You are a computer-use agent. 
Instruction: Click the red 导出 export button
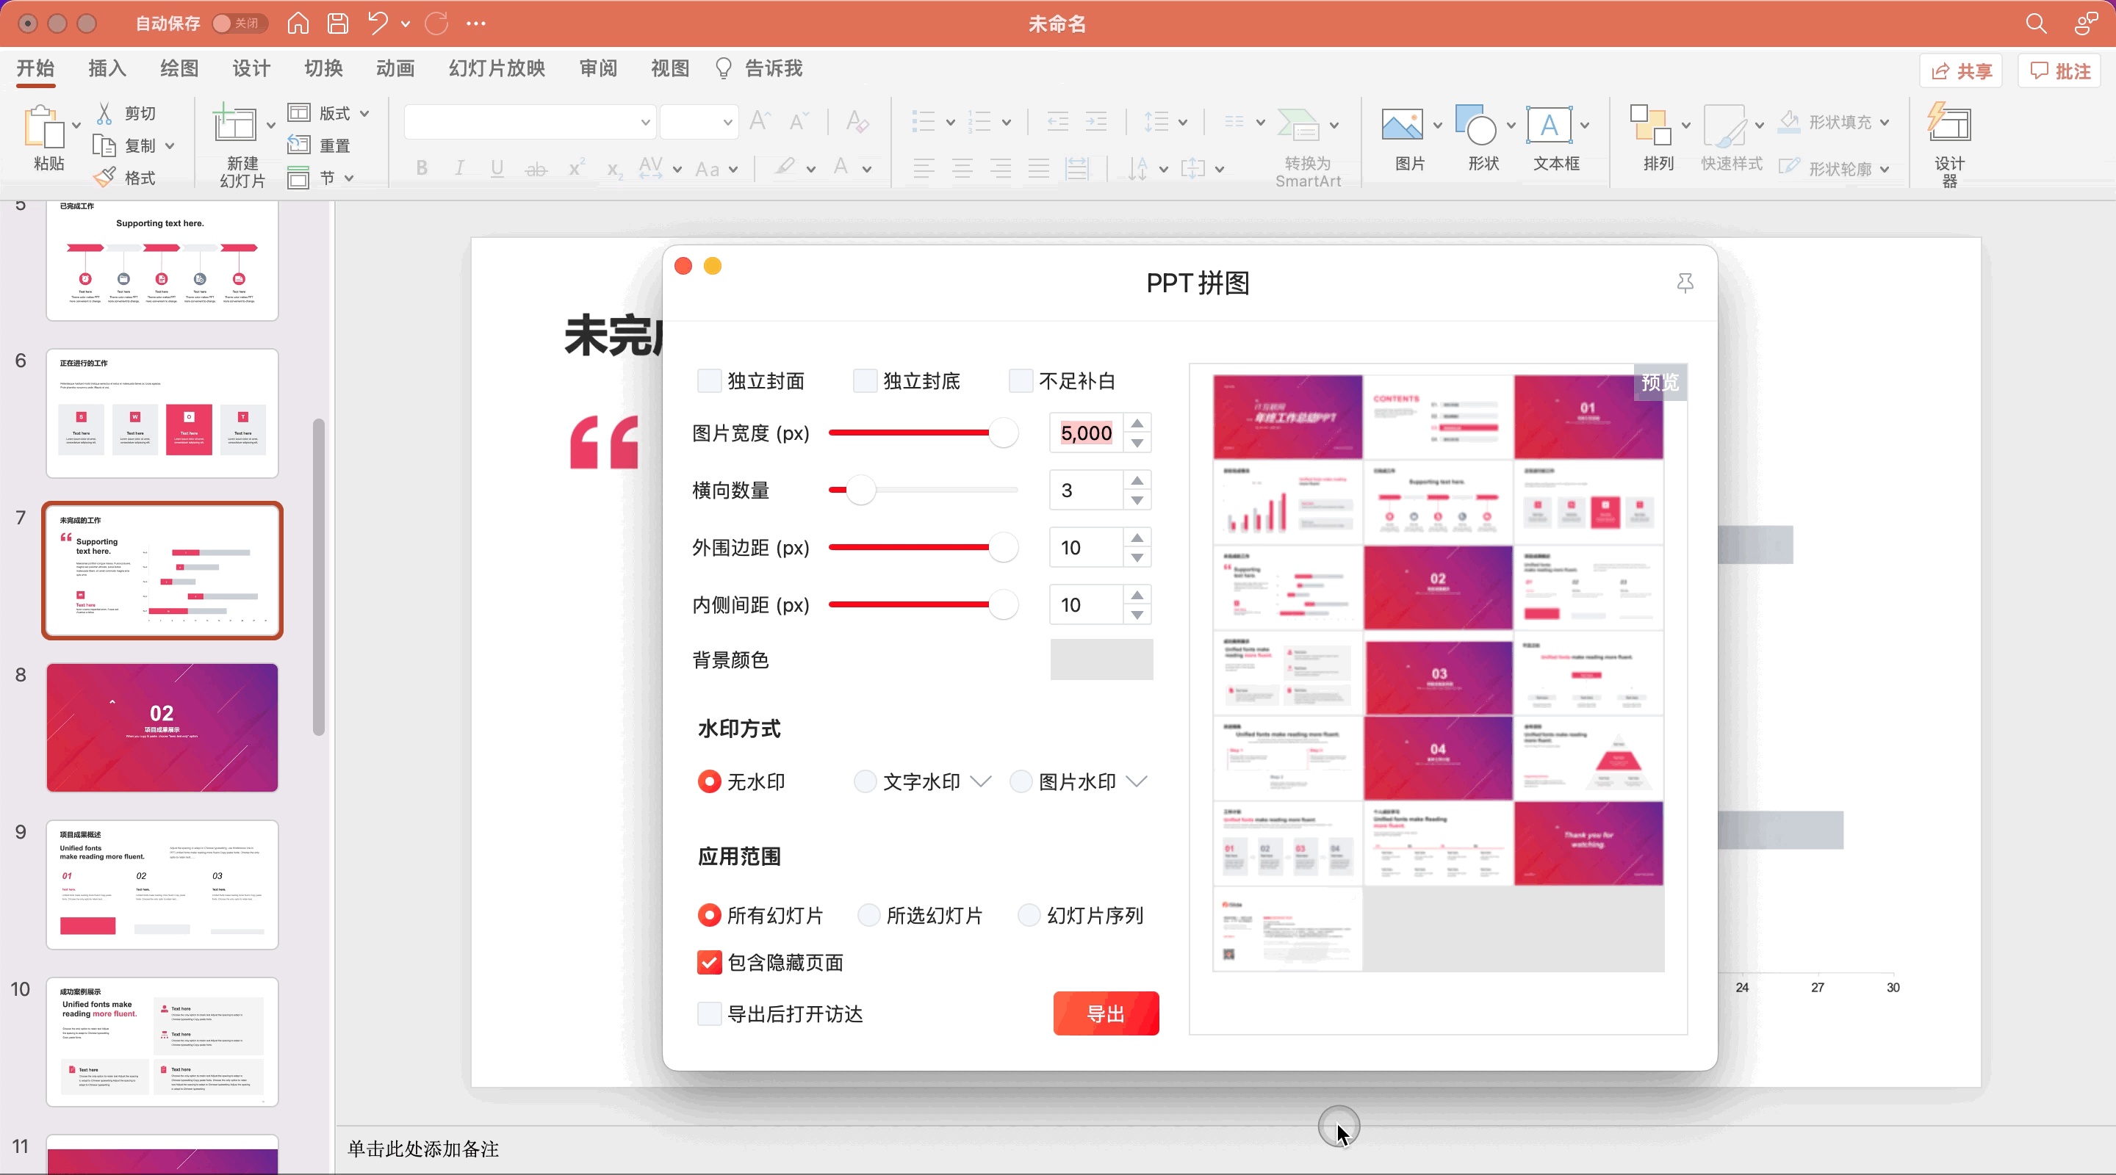point(1106,1013)
